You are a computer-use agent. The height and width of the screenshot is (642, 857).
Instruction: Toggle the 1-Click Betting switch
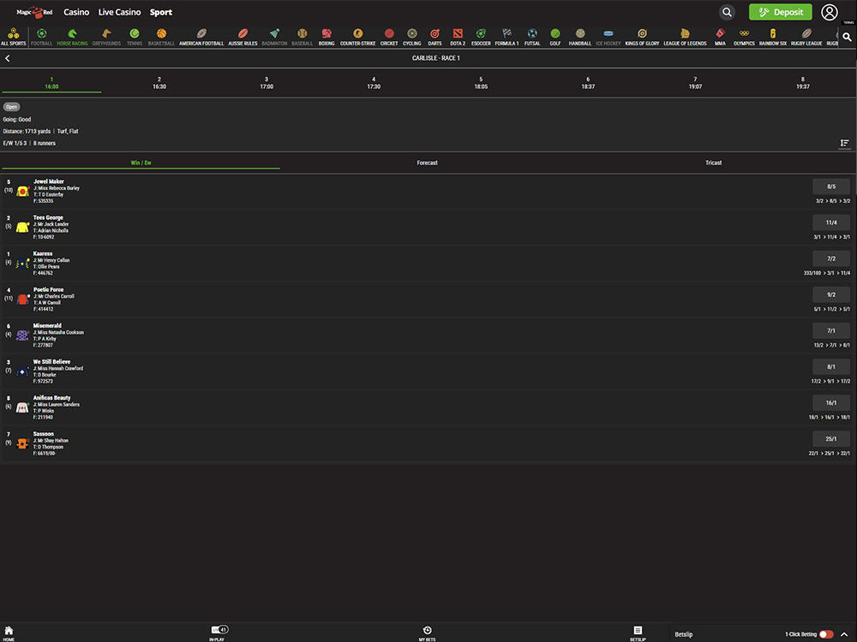(826, 634)
